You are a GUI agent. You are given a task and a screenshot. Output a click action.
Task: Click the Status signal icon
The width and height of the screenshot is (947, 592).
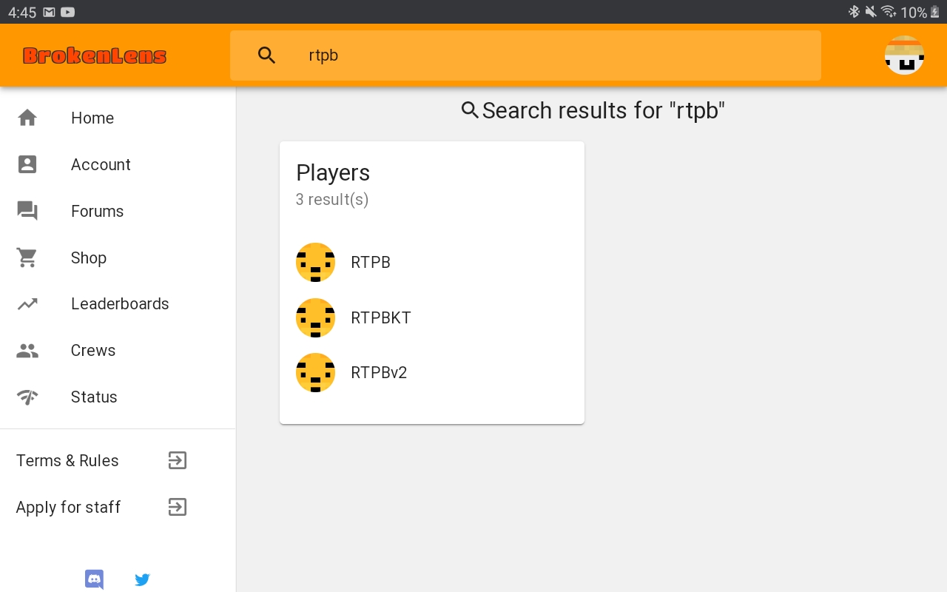click(27, 397)
